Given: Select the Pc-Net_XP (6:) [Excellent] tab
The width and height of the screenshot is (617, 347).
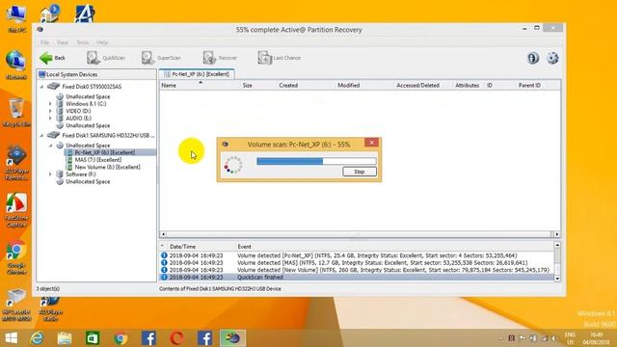Looking at the screenshot, I should click(x=197, y=74).
